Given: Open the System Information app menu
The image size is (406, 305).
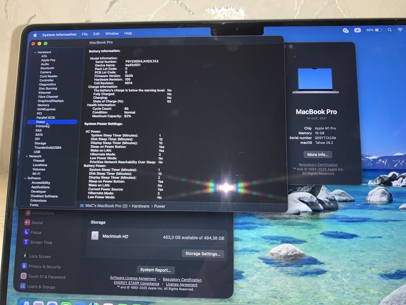Looking at the screenshot, I should (59, 34).
